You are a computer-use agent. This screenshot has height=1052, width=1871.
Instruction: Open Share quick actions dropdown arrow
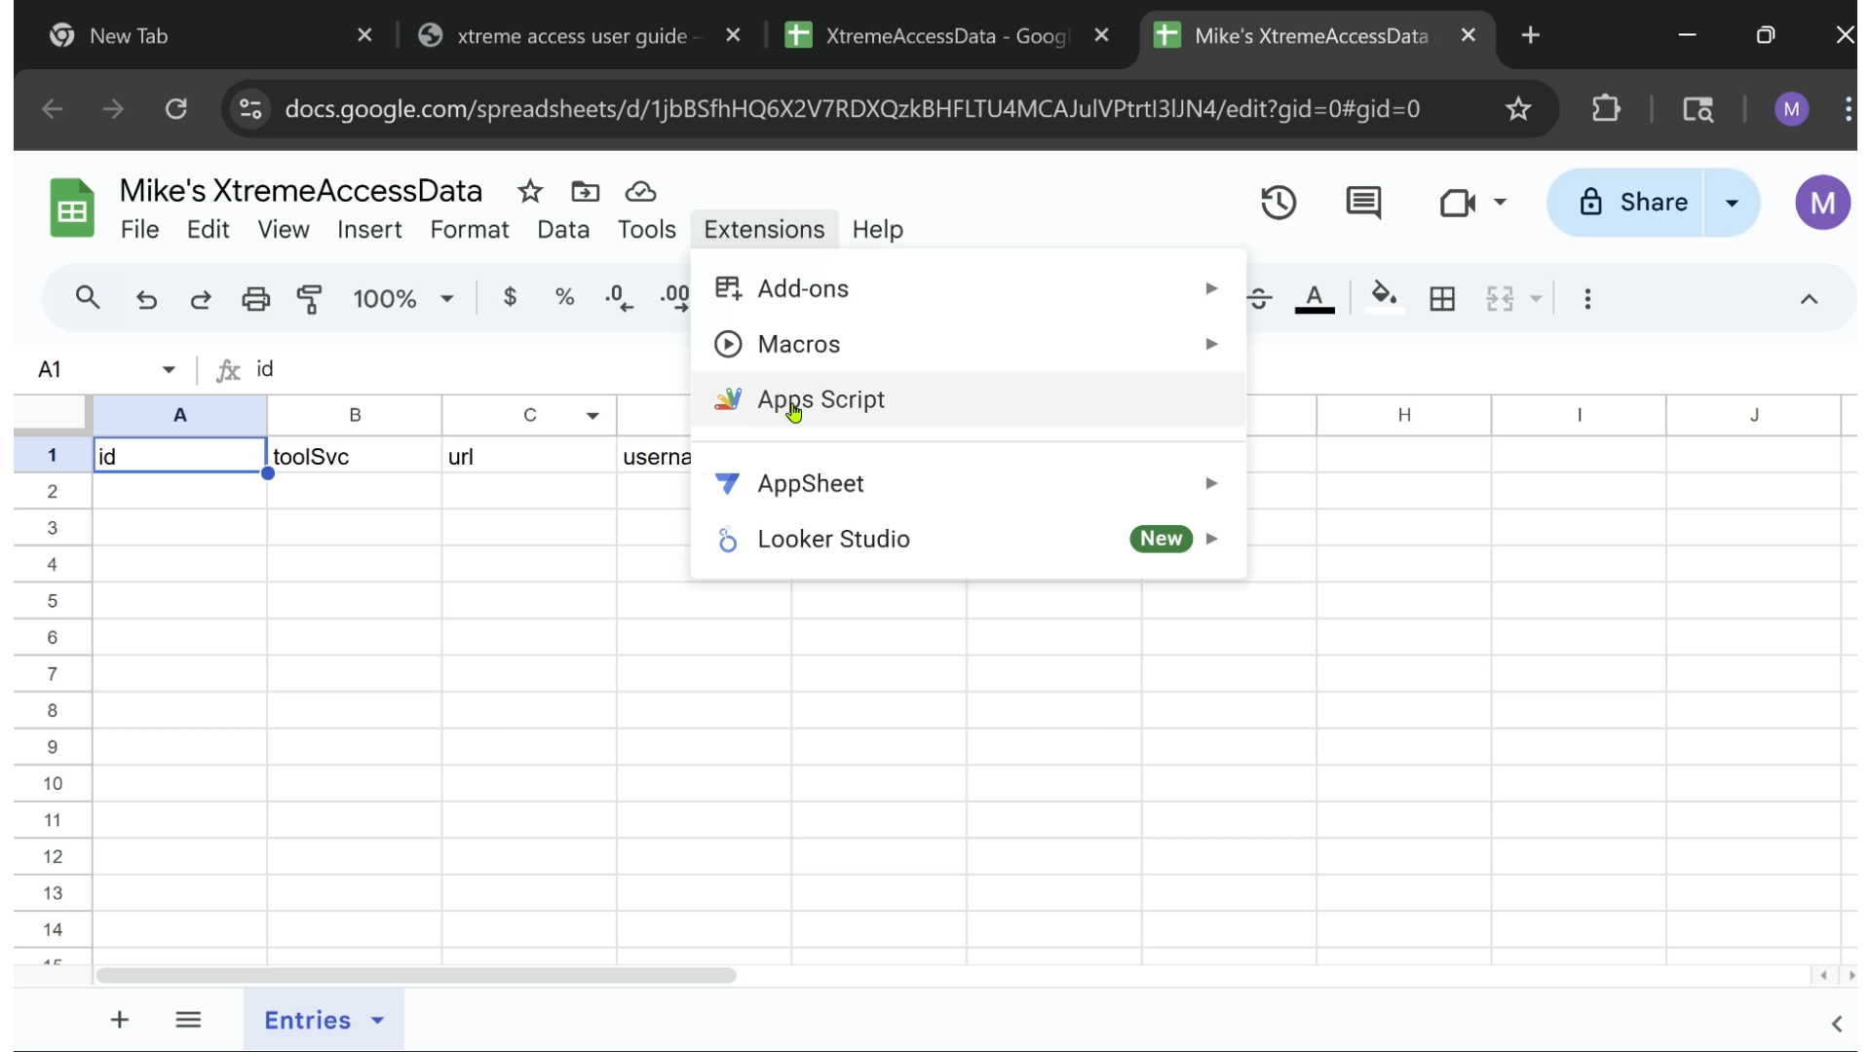click(x=1732, y=203)
